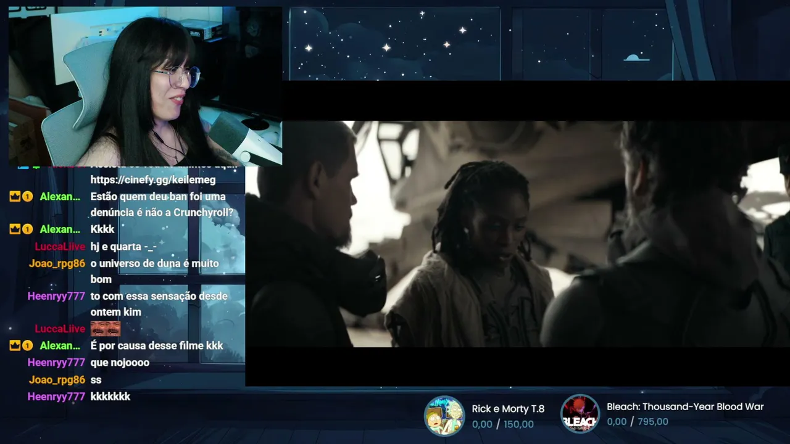The width and height of the screenshot is (790, 444).
Task: Select username Alexan... on the Crunchyroll message
Action: point(60,197)
